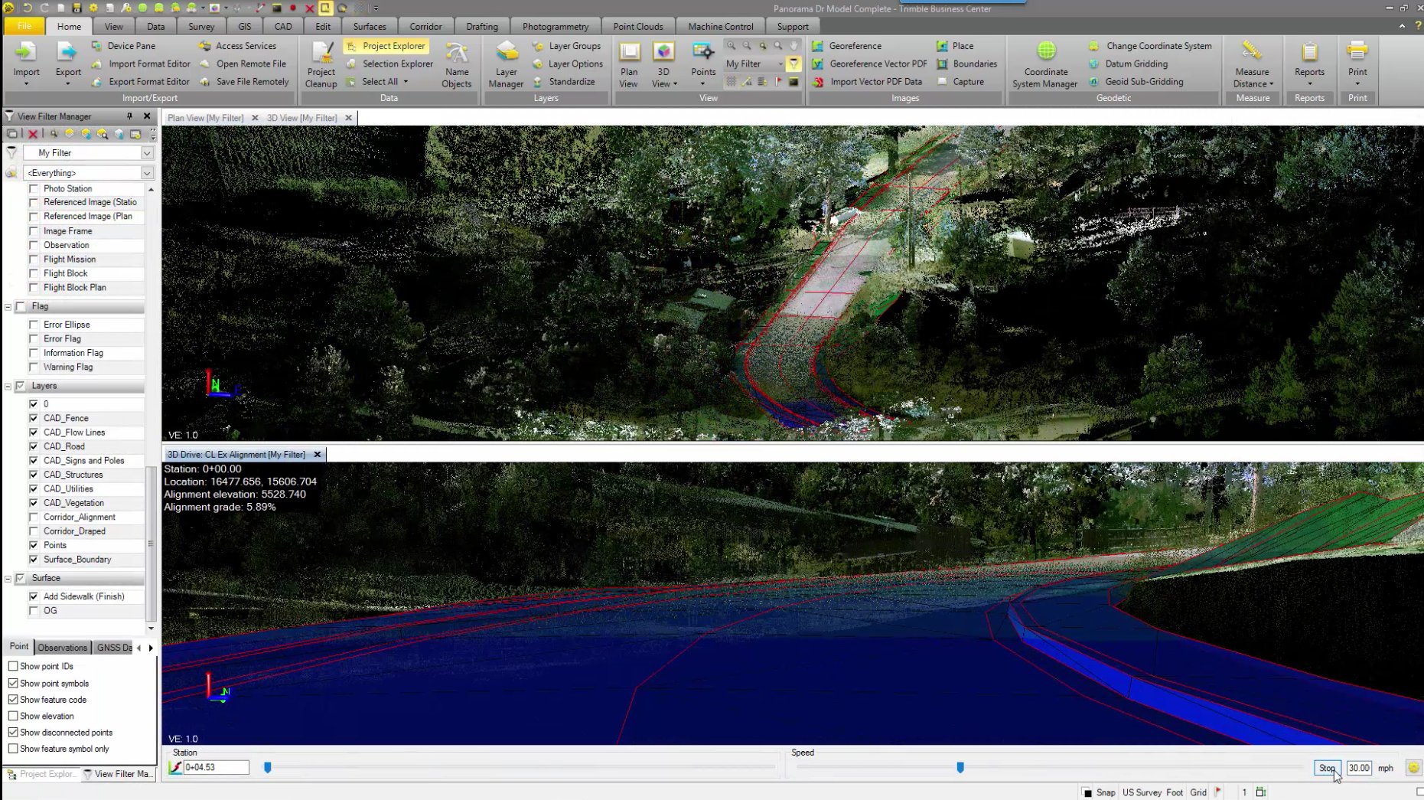Click Save File Remotely

[244, 81]
